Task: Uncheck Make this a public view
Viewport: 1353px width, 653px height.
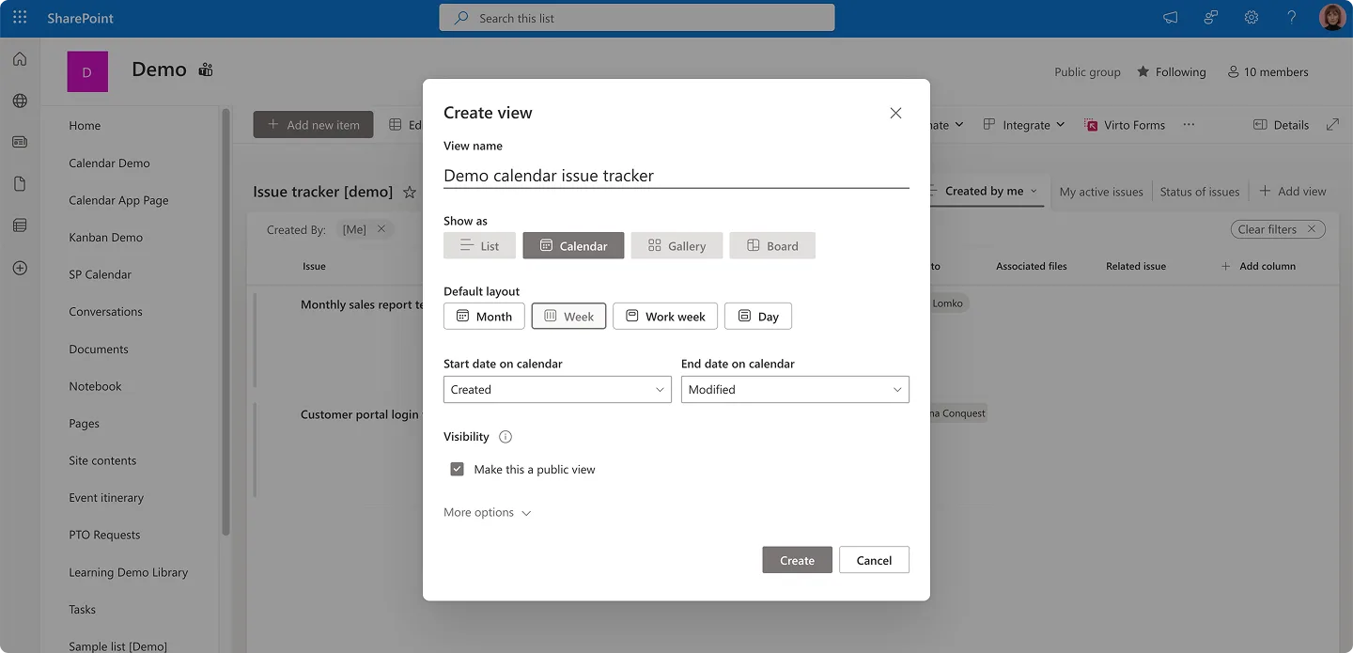Action: (457, 468)
